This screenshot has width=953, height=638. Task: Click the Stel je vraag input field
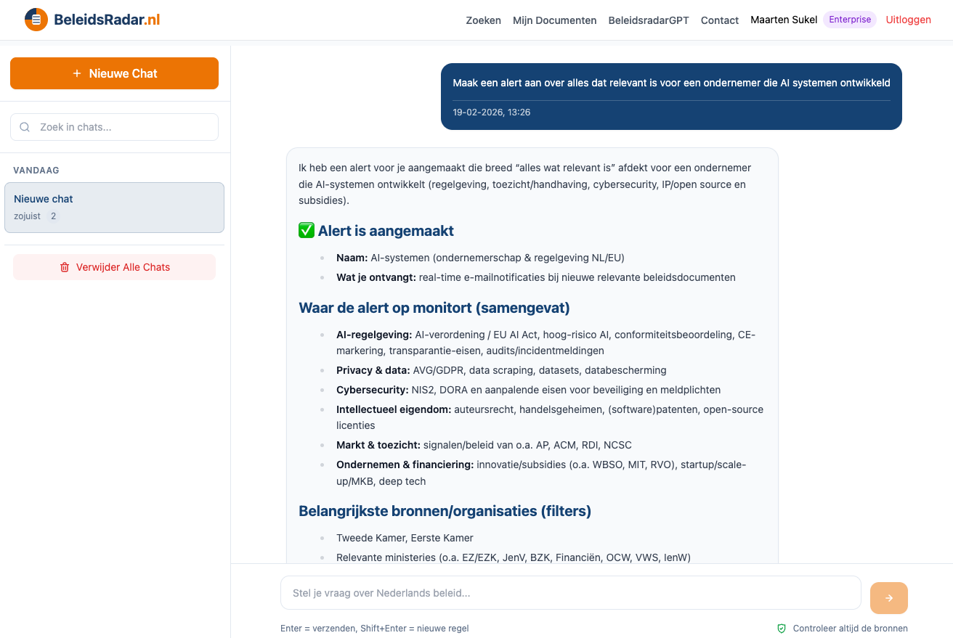click(571, 592)
